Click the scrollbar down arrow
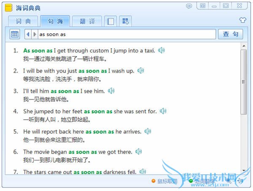 (x=244, y=170)
